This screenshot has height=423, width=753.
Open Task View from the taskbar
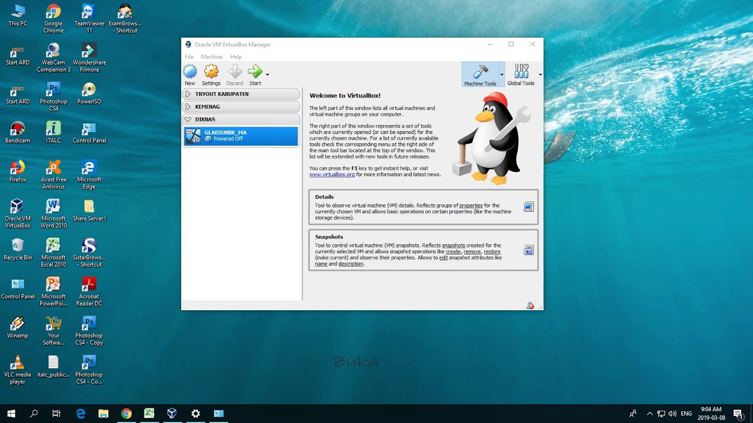point(56,414)
